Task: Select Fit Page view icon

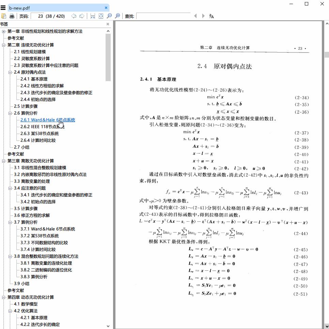Action: click(x=101, y=16)
